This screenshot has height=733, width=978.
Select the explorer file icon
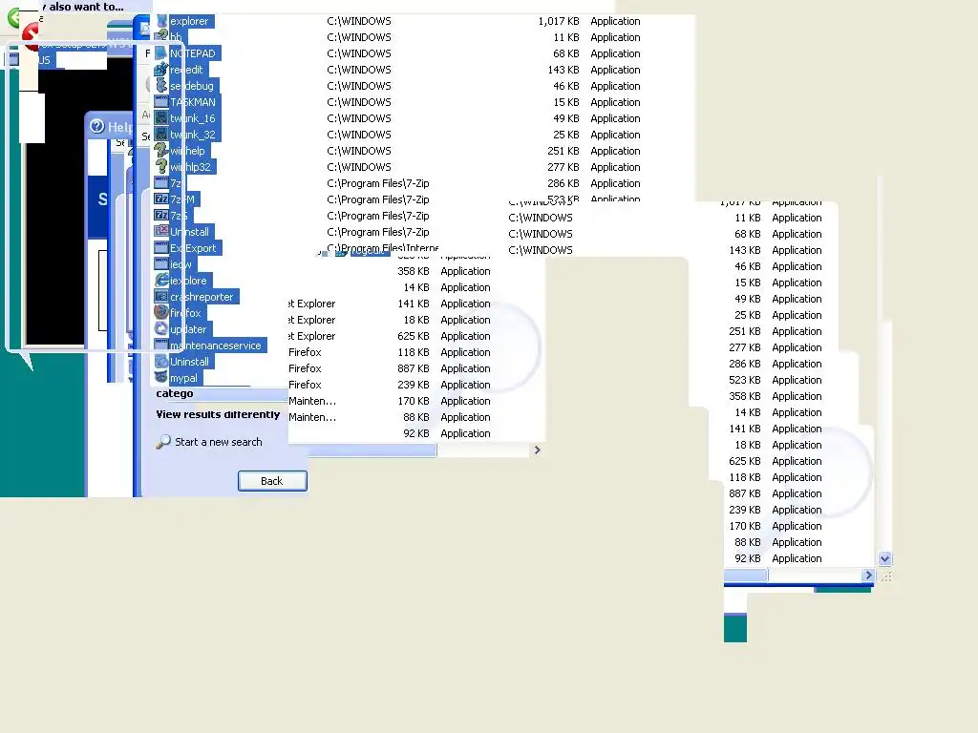tap(161, 21)
